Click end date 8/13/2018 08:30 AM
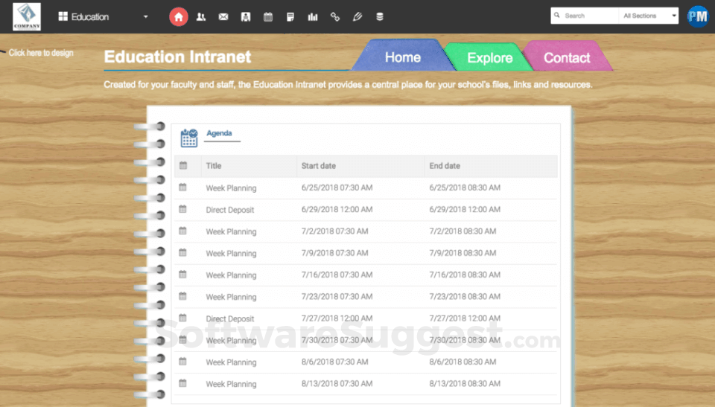715x407 pixels. coord(465,383)
